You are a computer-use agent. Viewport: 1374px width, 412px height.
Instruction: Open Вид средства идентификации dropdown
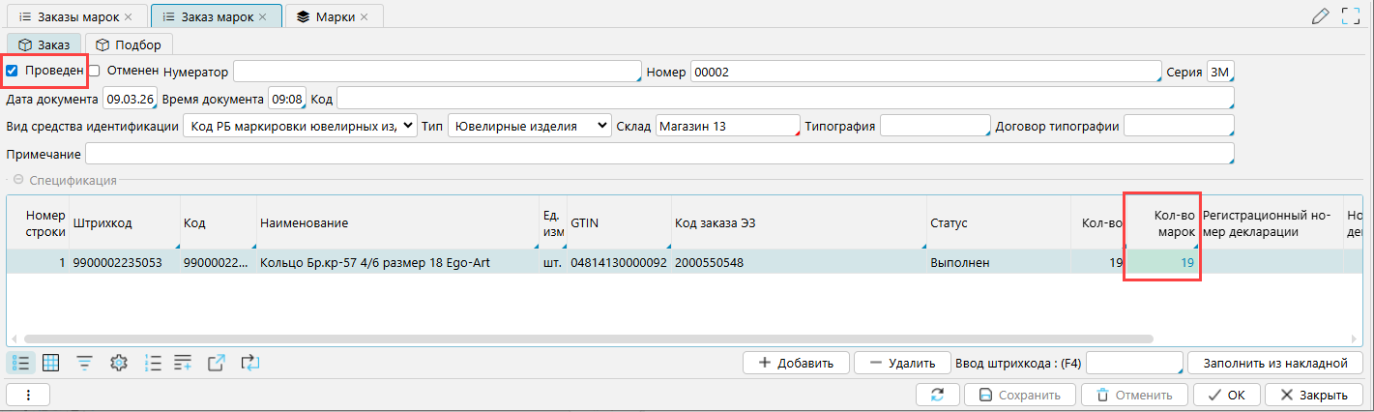pos(300,126)
